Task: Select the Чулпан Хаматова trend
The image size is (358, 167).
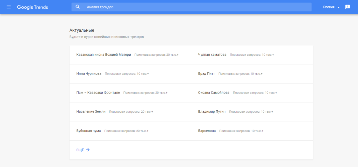Action: tap(212, 55)
